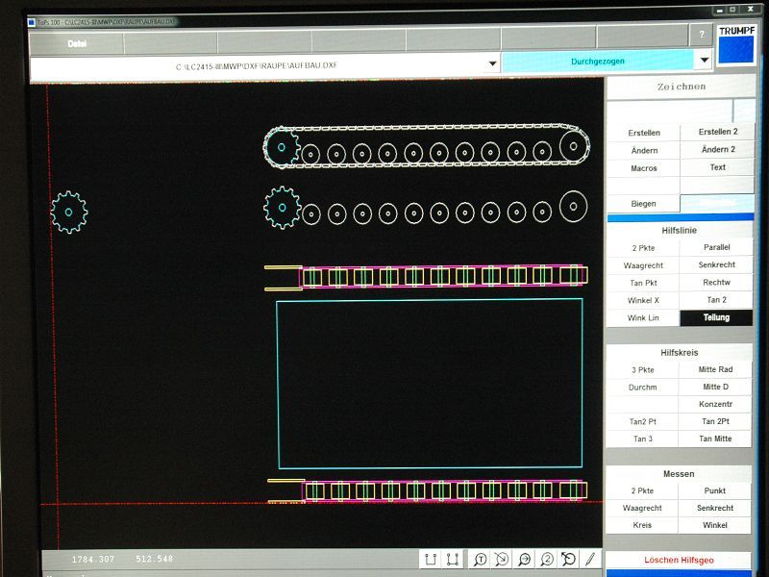Image resolution: width=769 pixels, height=577 pixels.
Task: Switch to the Biegen mode
Action: click(x=643, y=204)
